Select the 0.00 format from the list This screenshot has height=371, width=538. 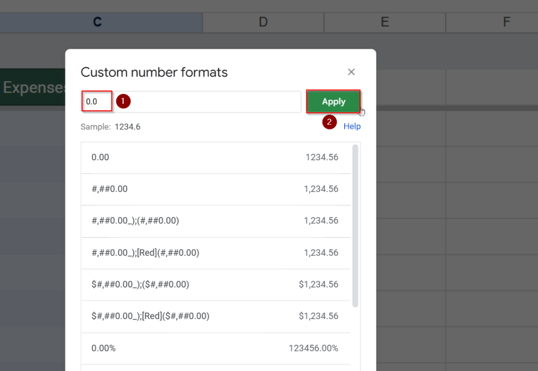[x=215, y=157]
